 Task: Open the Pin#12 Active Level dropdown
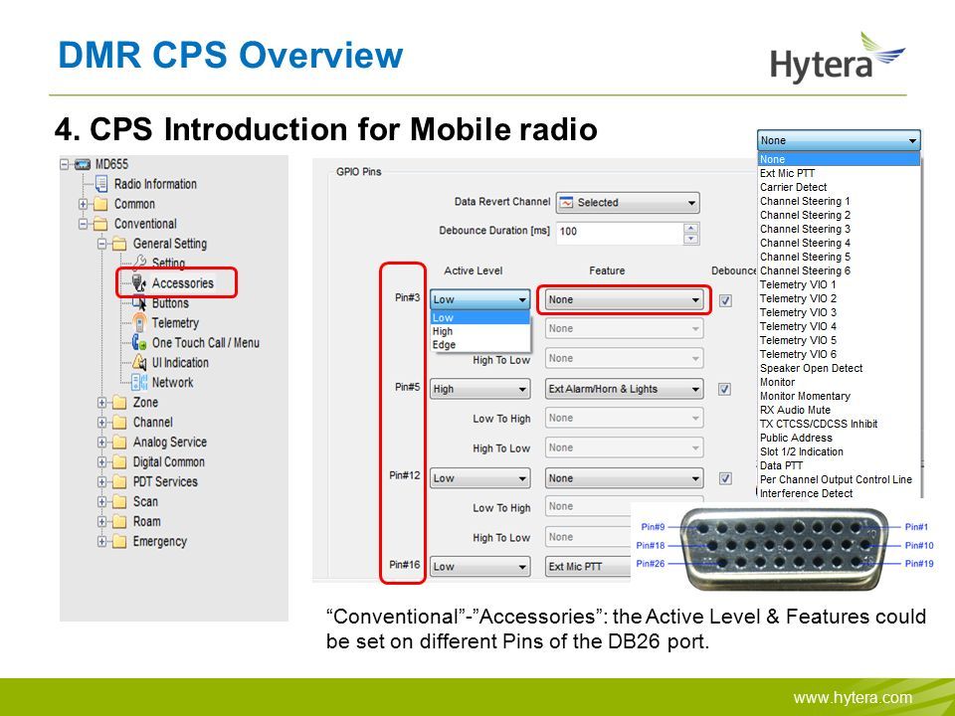(479, 478)
